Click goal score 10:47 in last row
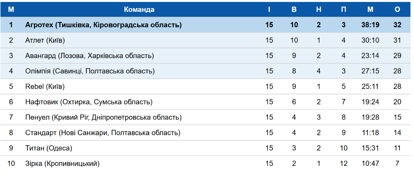Image resolution: width=414 pixels, height=173 pixels. click(x=370, y=164)
